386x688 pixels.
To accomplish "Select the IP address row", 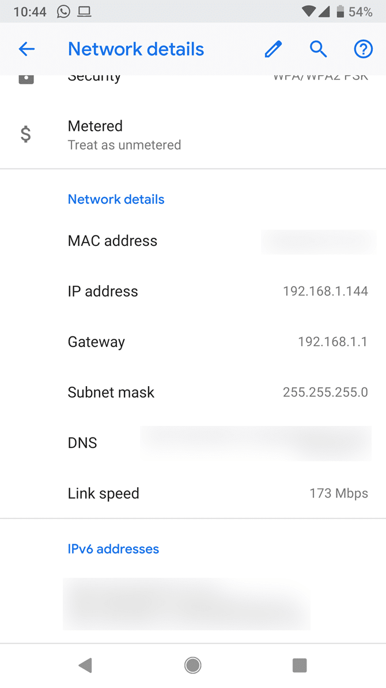I will tap(193, 291).
